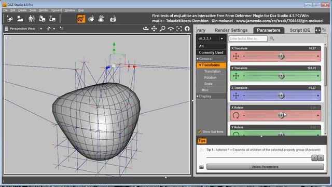332x187 pixels.
Task: Open the Help menu
Action: (x=81, y=10)
